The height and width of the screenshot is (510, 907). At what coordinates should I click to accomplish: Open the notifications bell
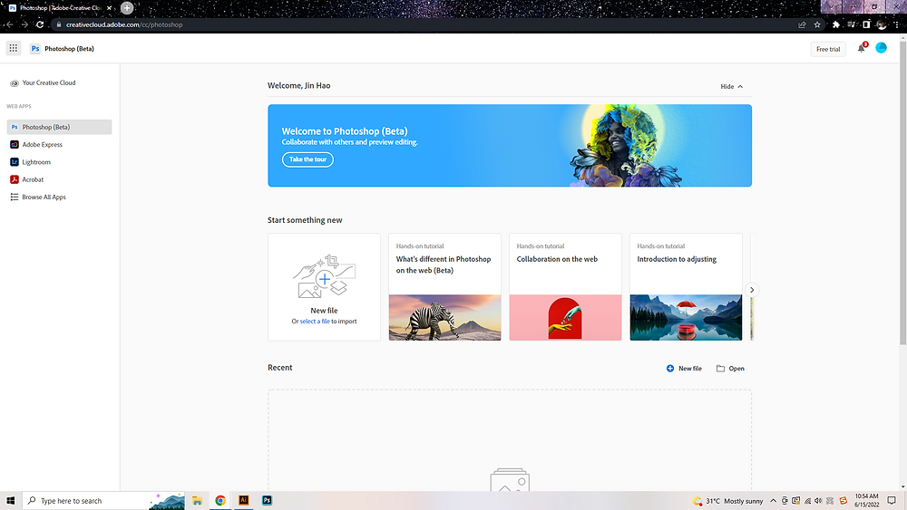862,49
